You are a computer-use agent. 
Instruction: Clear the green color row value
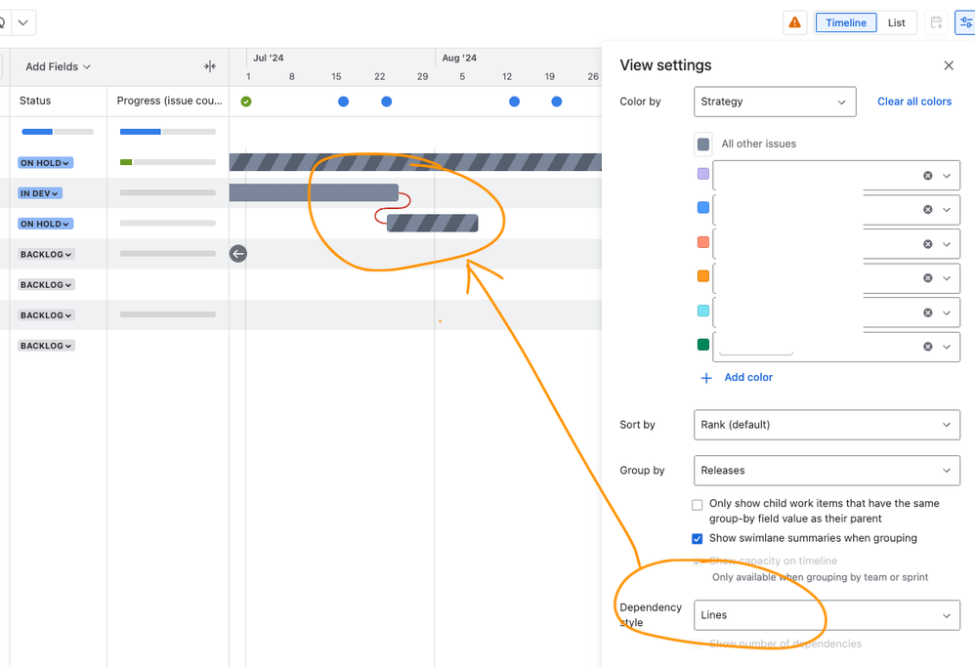click(928, 347)
